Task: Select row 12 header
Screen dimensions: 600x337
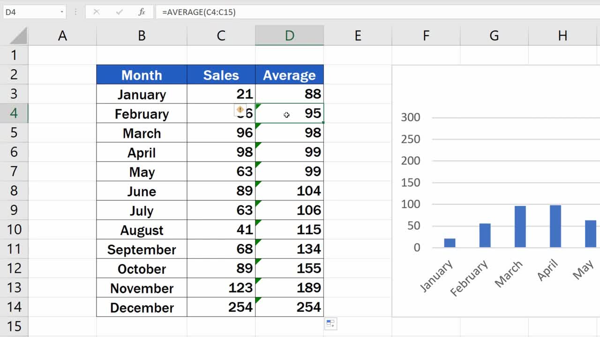Action: click(14, 268)
